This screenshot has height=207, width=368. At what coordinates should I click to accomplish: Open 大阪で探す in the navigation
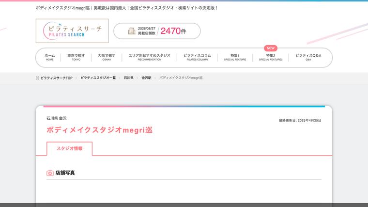click(107, 57)
